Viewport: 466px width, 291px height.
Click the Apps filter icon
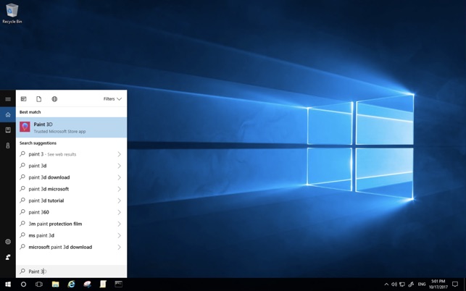pos(23,99)
